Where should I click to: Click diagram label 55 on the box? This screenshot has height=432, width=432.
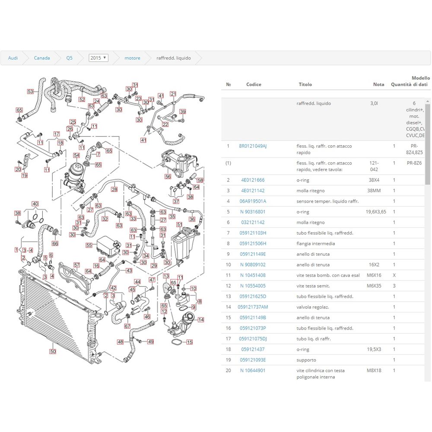[89, 245]
